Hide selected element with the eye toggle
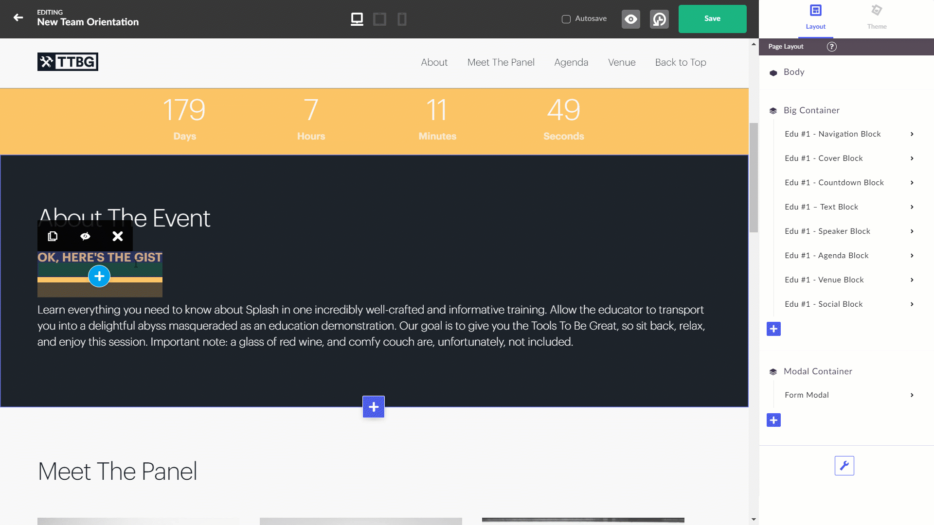The width and height of the screenshot is (934, 525). [85, 236]
